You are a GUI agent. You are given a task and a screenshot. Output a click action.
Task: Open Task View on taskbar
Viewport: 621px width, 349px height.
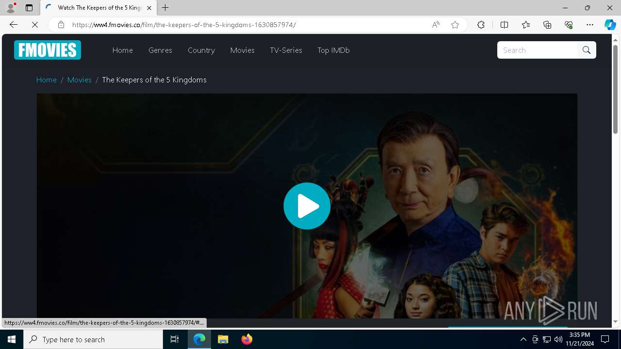click(175, 339)
